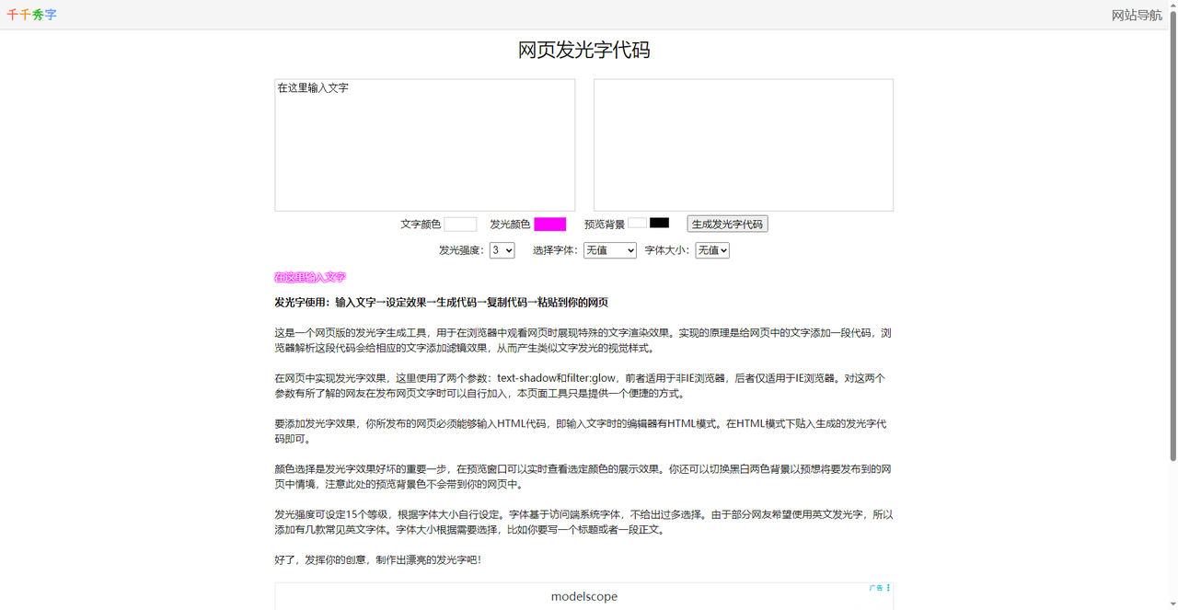The image size is (1178, 610).
Task: Pick the white 文字颜色 swatch
Action: (x=460, y=224)
